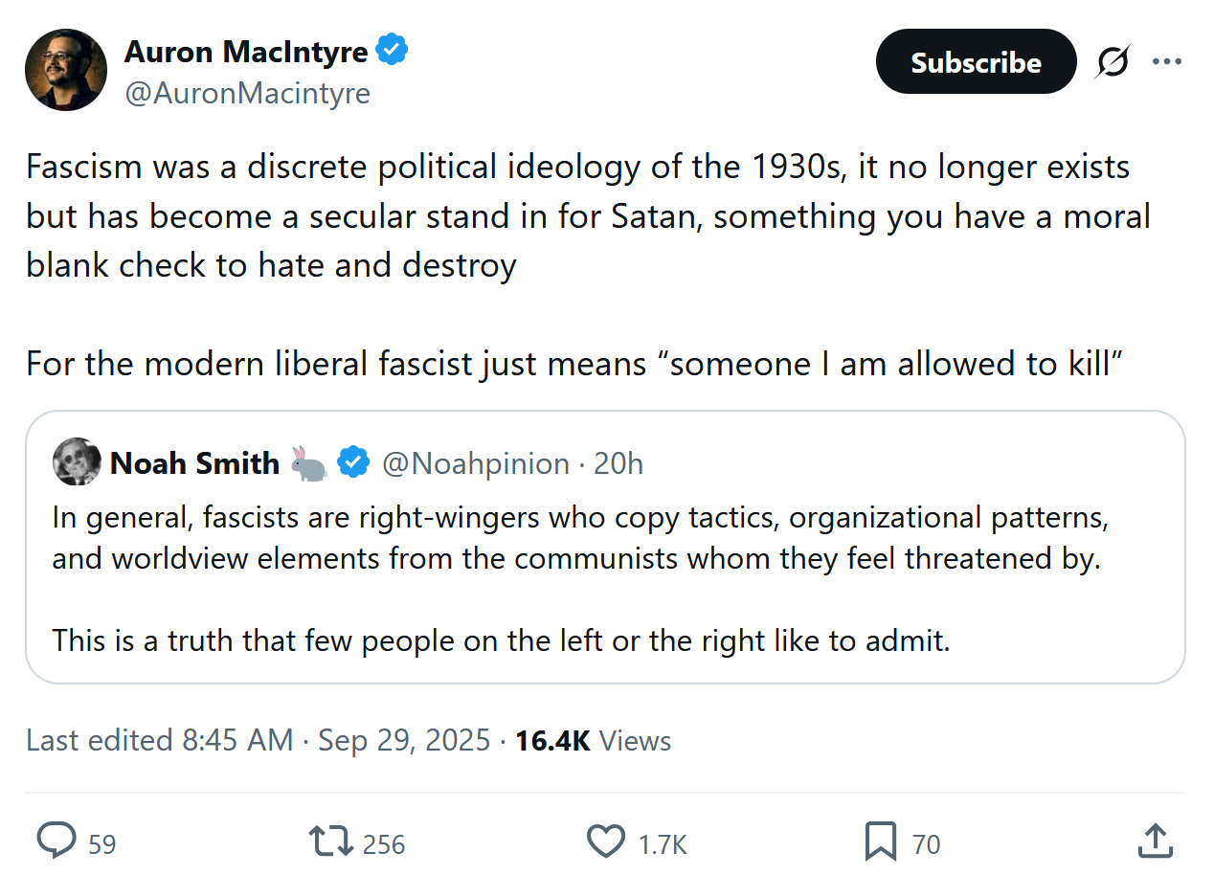Open the quoted tweet's 20h timestamp

[x=618, y=463]
